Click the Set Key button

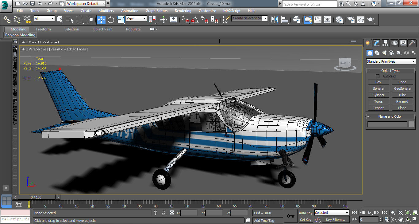coord(306,220)
